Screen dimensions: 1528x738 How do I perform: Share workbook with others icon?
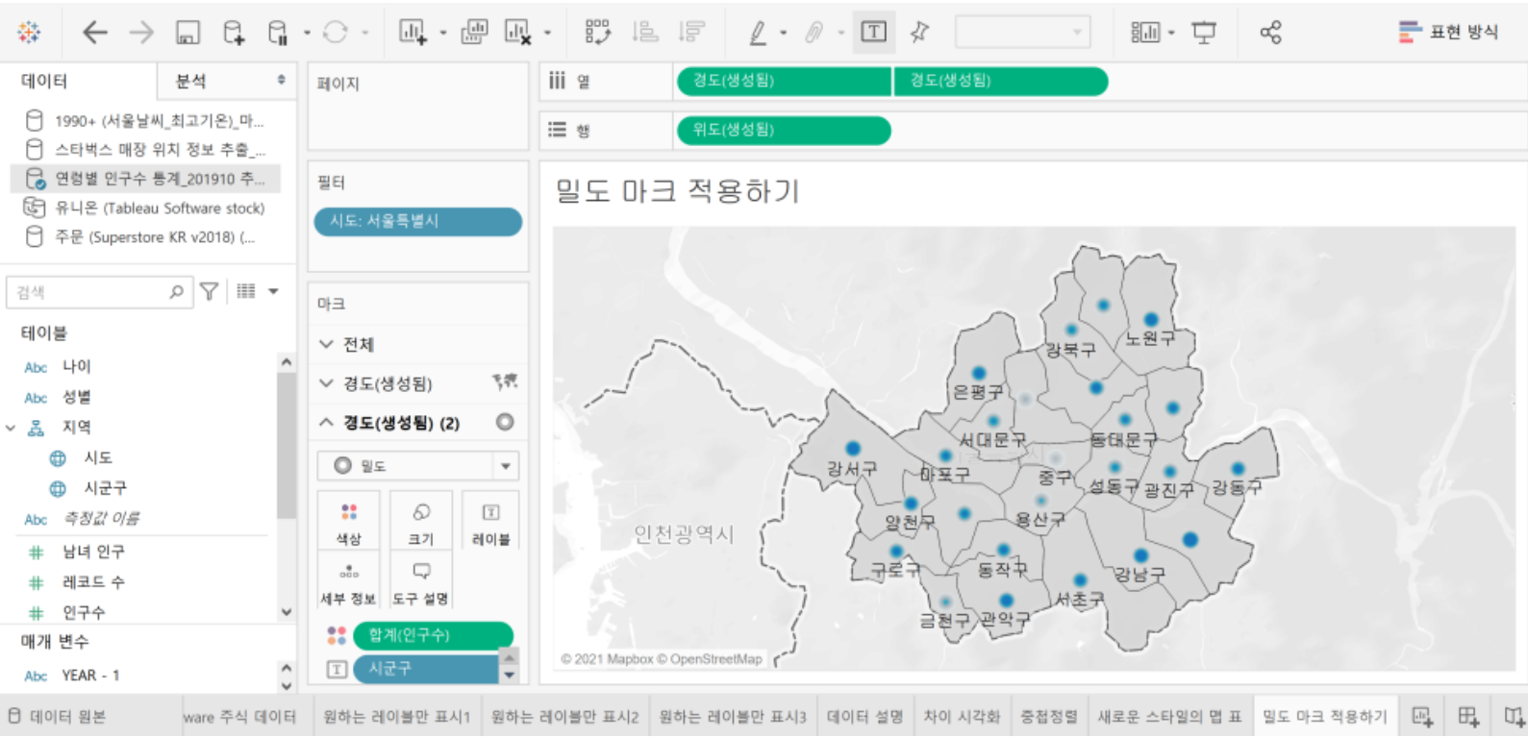click(1270, 33)
